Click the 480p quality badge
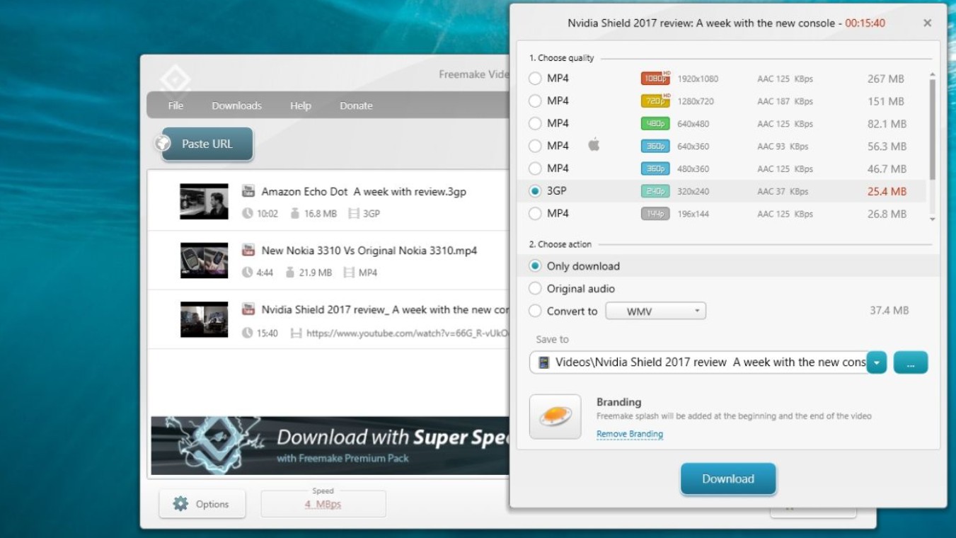The width and height of the screenshot is (956, 538). 655,124
